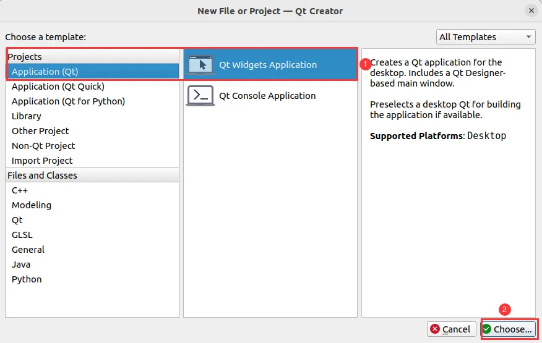Select Other Project category
This screenshot has height=343, width=542.
pyautogui.click(x=92, y=131)
